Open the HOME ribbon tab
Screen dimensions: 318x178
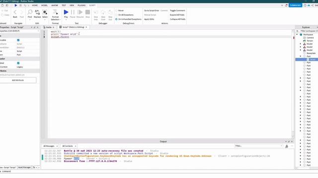(x=35, y=5)
